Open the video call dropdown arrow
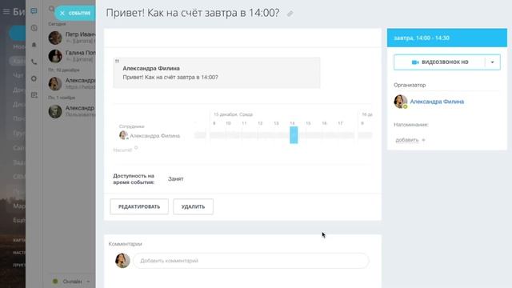This screenshot has width=512, height=288. click(493, 62)
